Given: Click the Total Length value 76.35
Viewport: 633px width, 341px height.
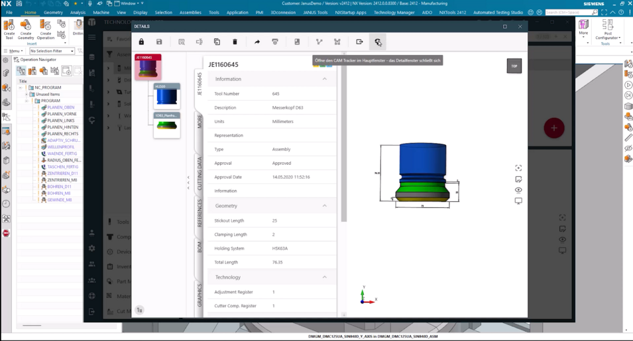Looking at the screenshot, I should (x=277, y=262).
